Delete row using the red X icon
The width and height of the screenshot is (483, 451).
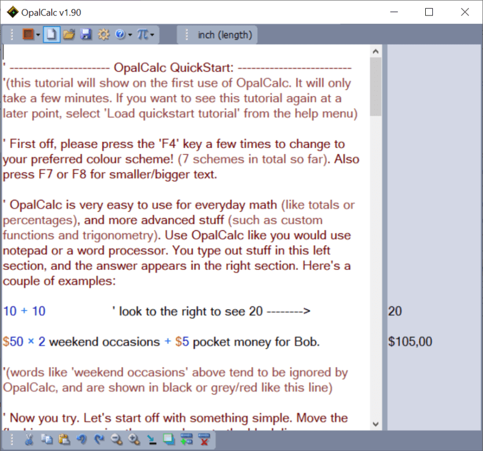coord(204,439)
